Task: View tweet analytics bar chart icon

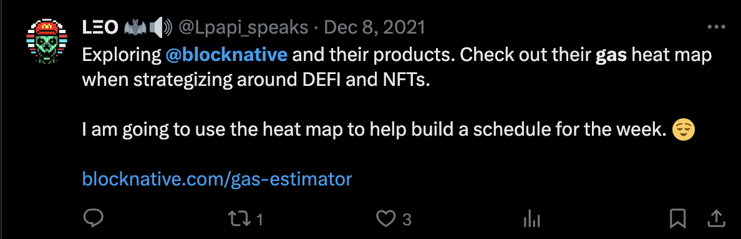Action: coord(531,218)
